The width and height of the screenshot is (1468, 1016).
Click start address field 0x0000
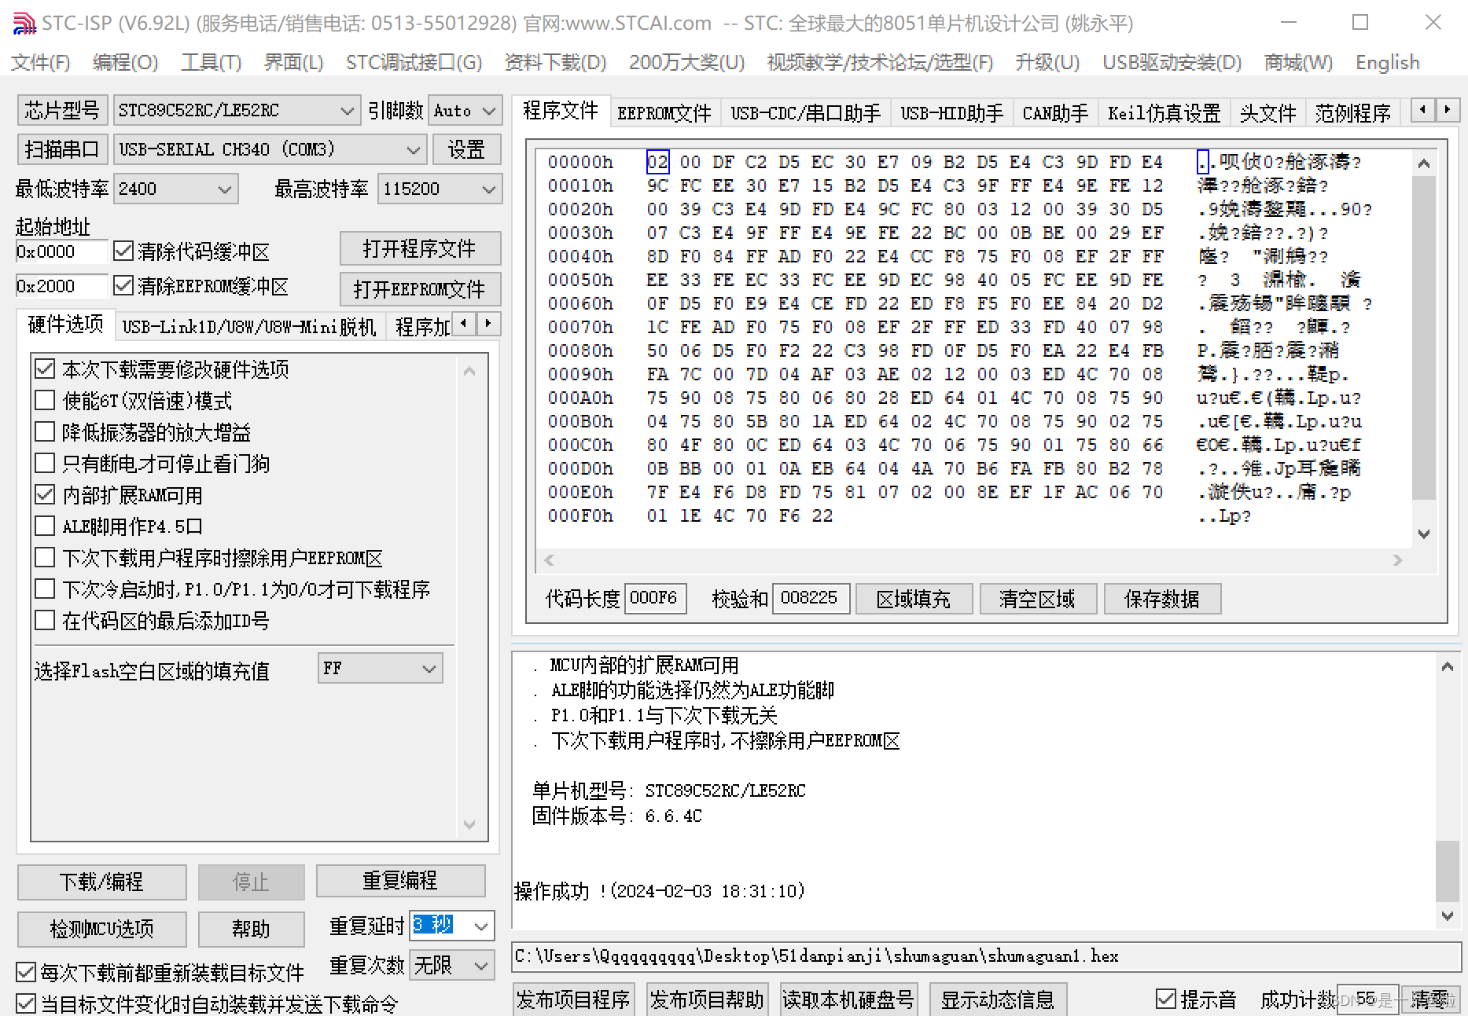tap(61, 251)
